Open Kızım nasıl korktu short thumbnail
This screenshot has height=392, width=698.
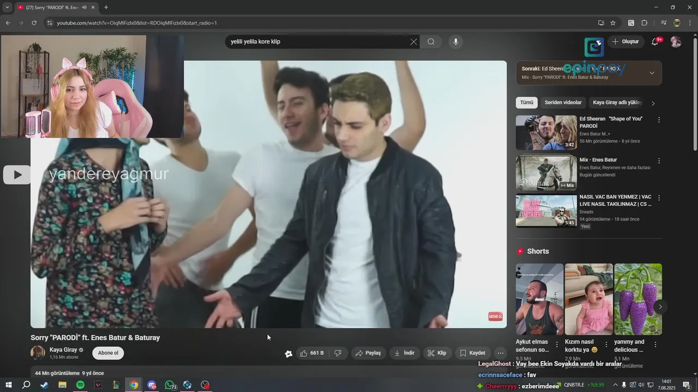click(589, 299)
